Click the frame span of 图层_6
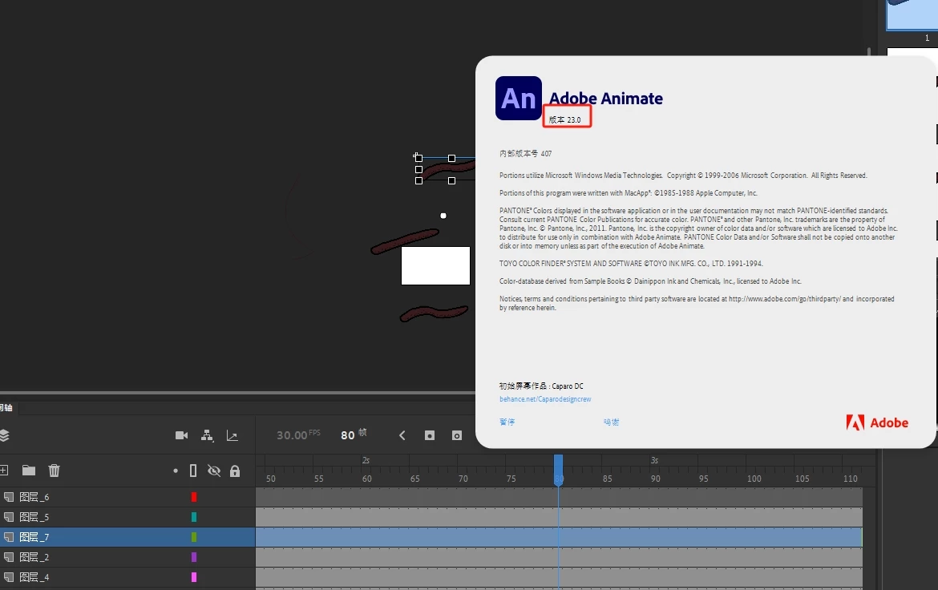The image size is (938, 590). pos(559,497)
